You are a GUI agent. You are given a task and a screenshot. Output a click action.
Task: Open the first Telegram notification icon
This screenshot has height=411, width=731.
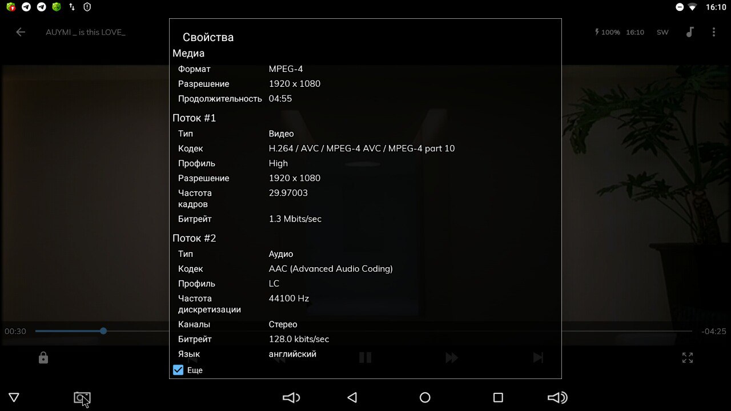click(x=26, y=7)
